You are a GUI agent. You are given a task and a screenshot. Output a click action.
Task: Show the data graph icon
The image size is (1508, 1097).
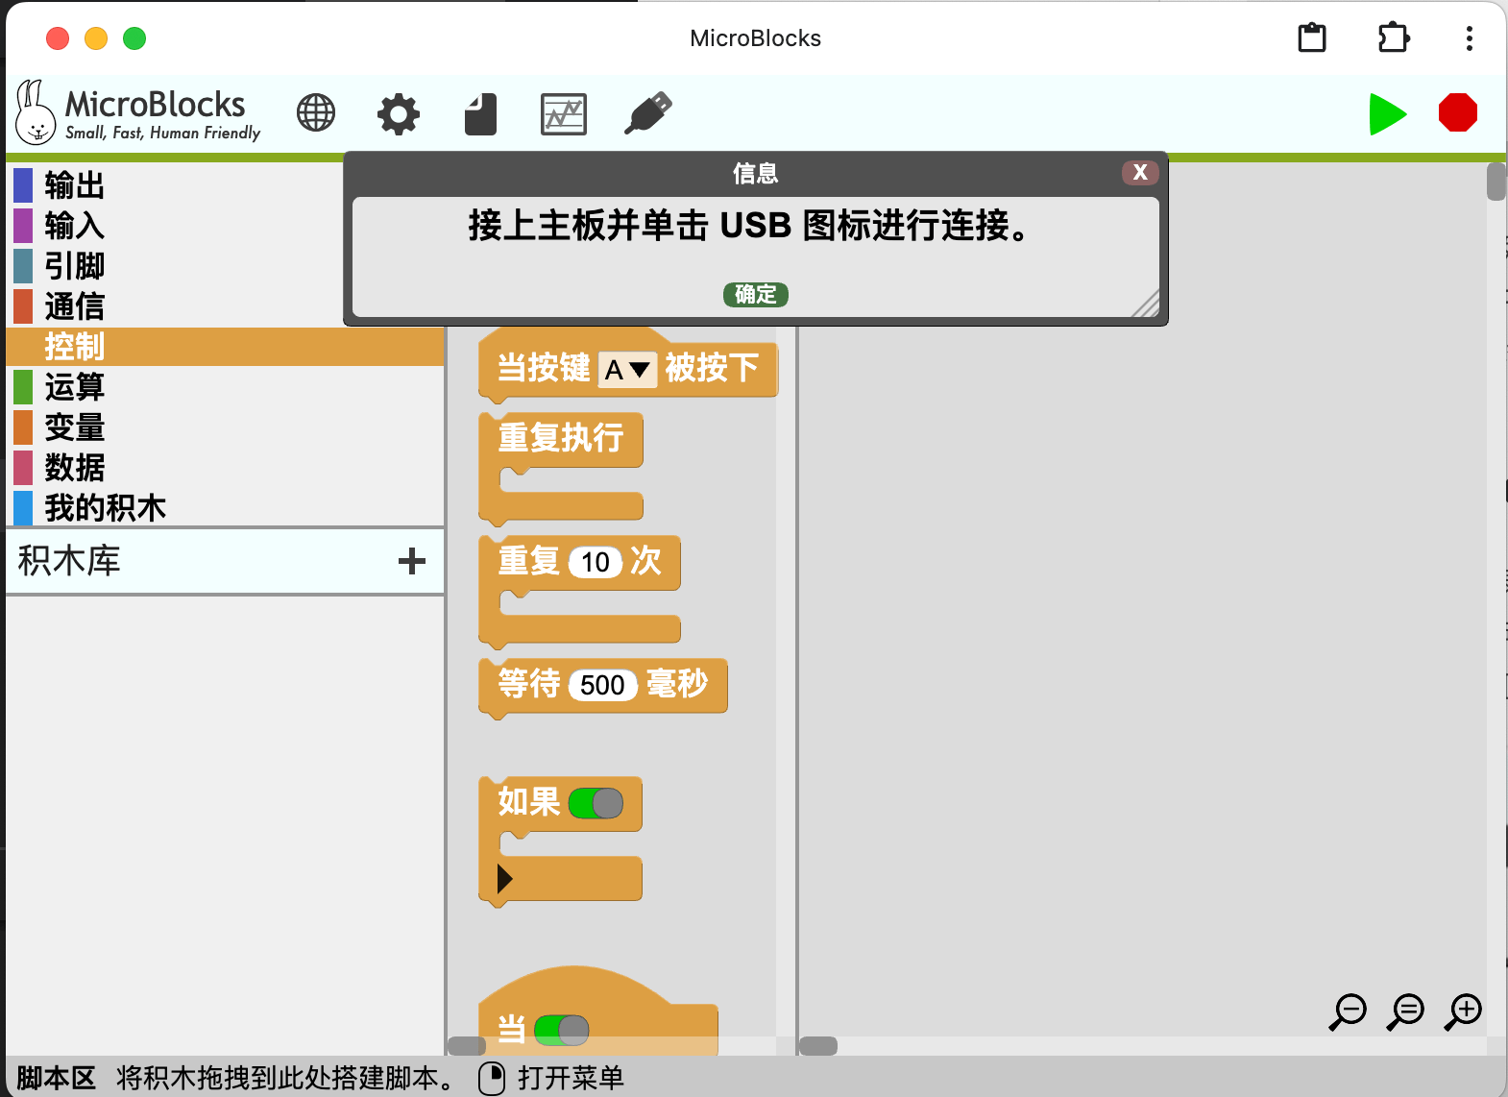click(x=564, y=114)
